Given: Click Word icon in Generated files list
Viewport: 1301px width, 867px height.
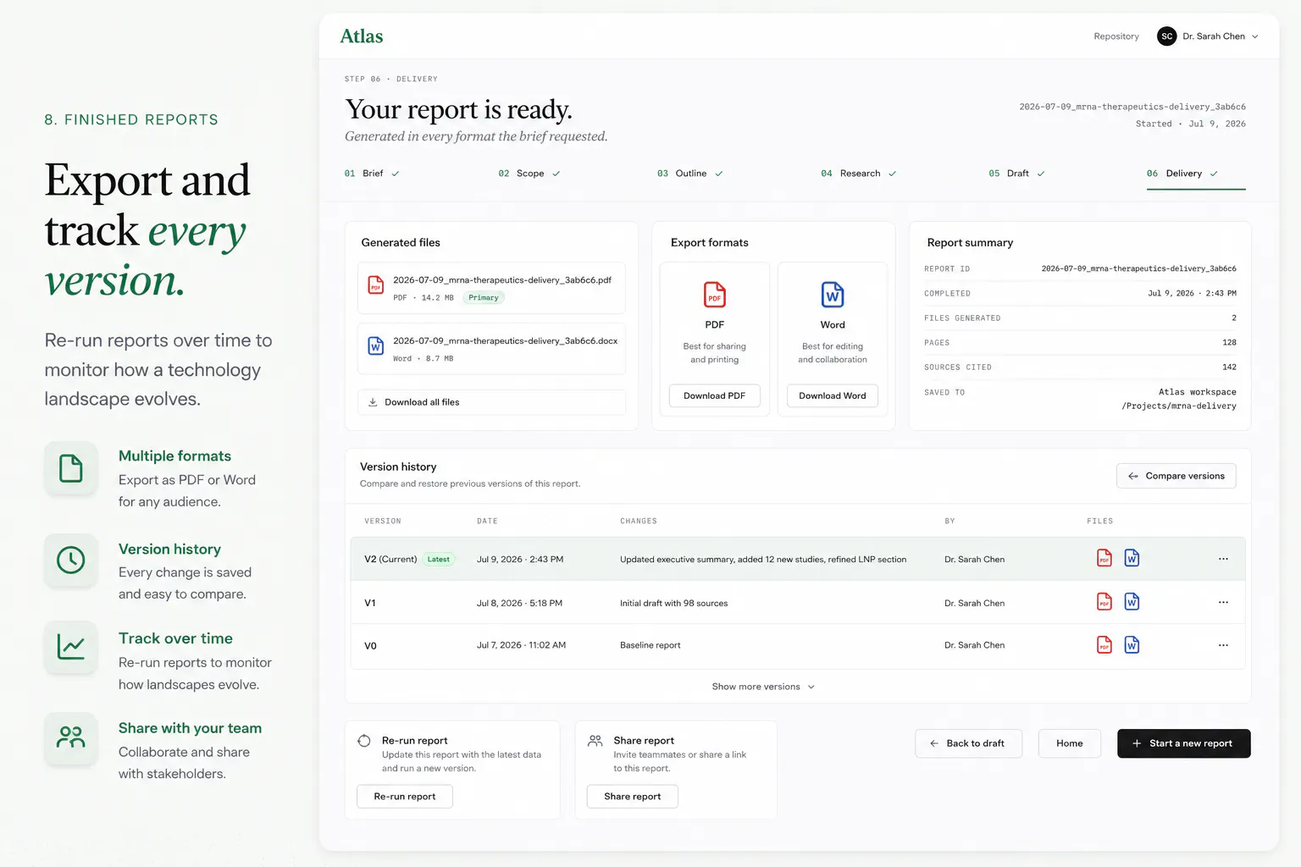Looking at the screenshot, I should tap(375, 346).
